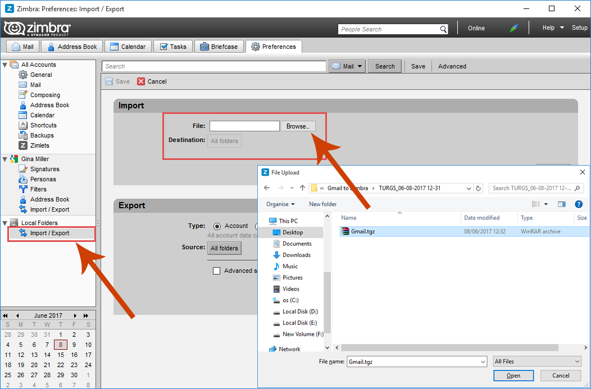Open the Help dropdown arrow

pyautogui.click(x=562, y=28)
